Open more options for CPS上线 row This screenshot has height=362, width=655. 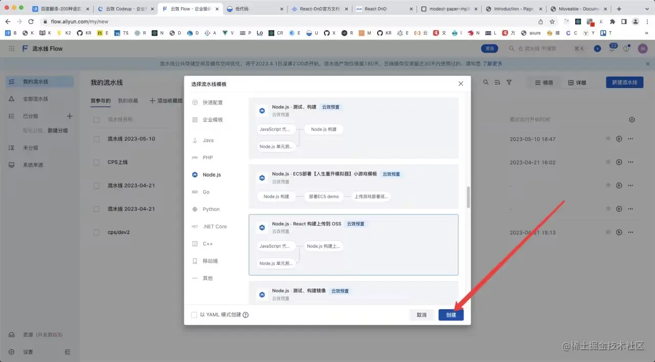(x=631, y=162)
